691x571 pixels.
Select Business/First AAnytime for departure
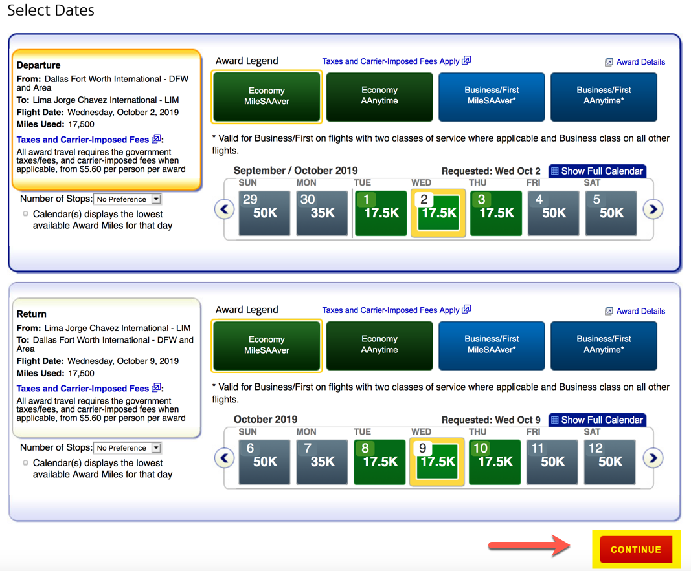tap(604, 96)
